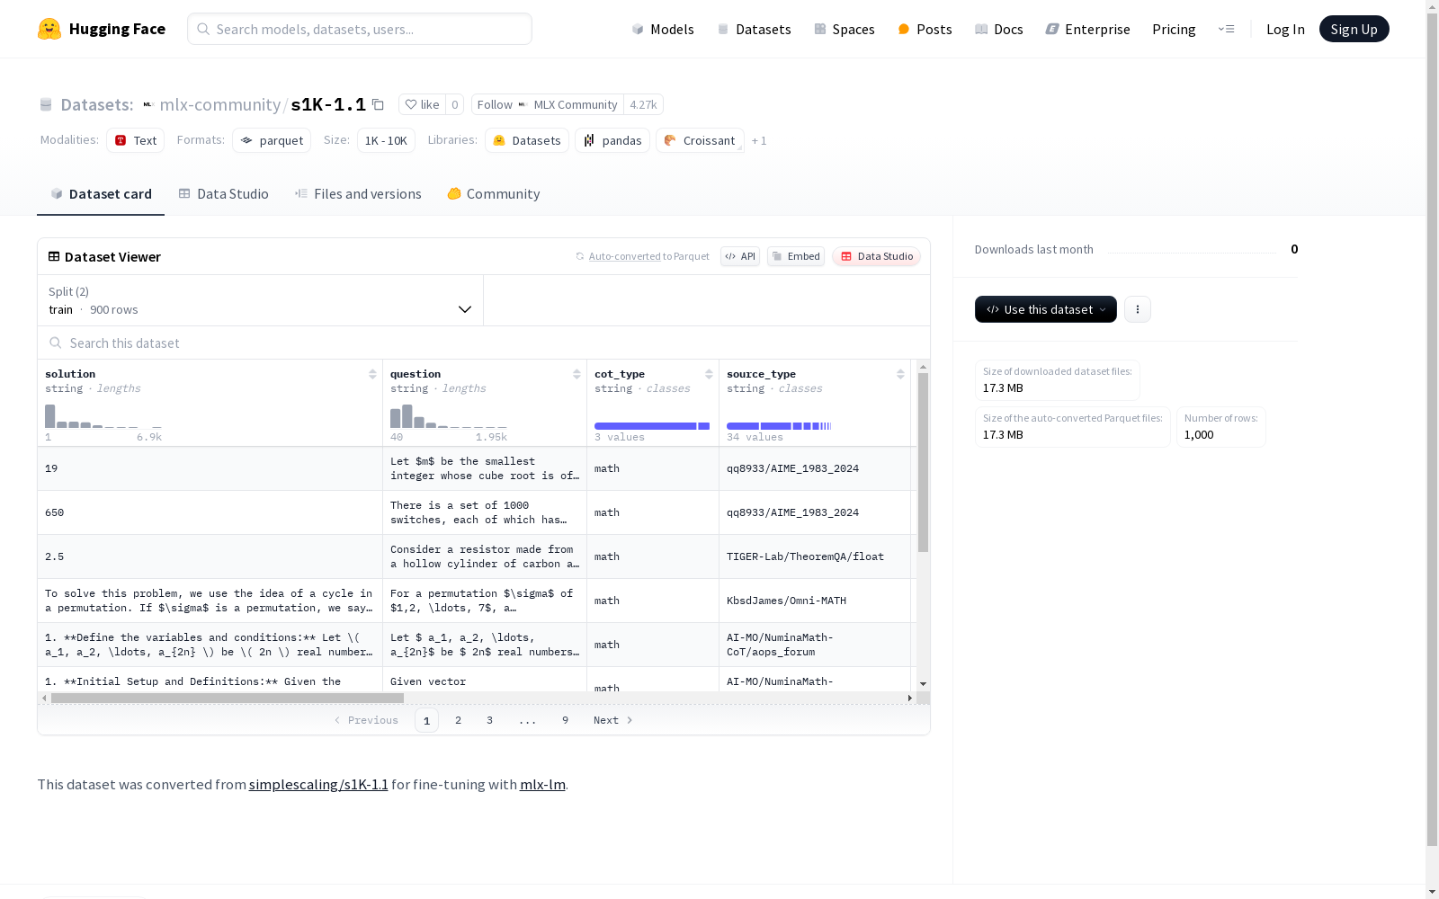This screenshot has height=899, width=1439.
Task: Click the solution lengths histogram
Action: point(103,416)
